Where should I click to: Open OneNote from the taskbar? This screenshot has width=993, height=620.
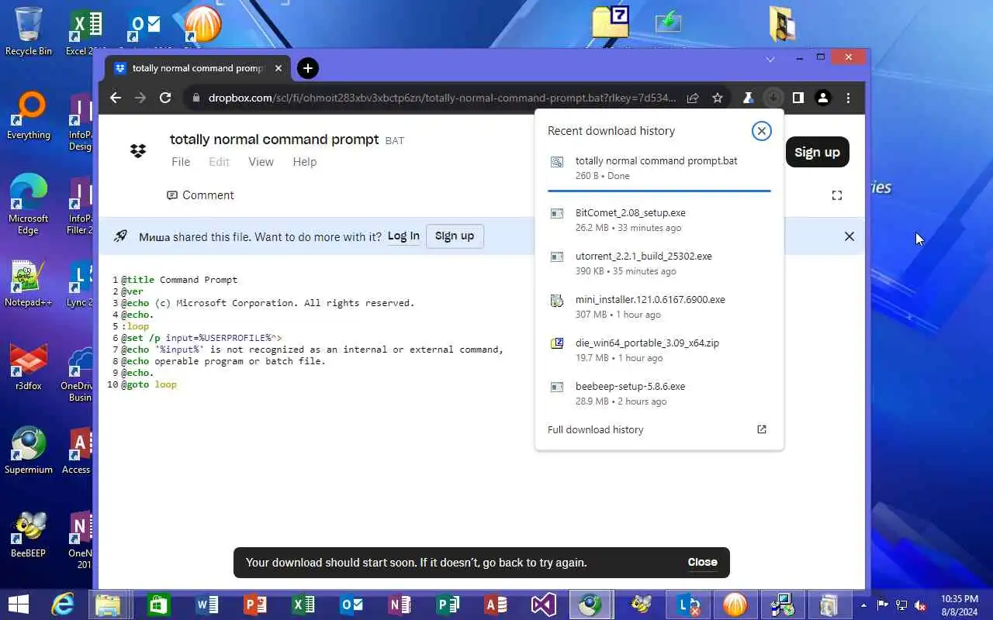point(400,604)
